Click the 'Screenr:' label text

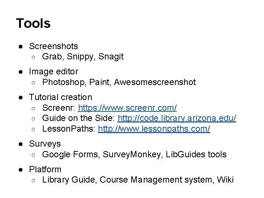point(59,108)
